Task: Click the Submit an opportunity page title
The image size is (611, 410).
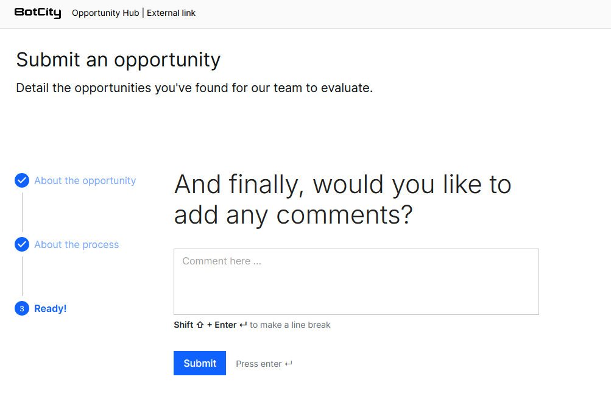Action: pos(118,60)
